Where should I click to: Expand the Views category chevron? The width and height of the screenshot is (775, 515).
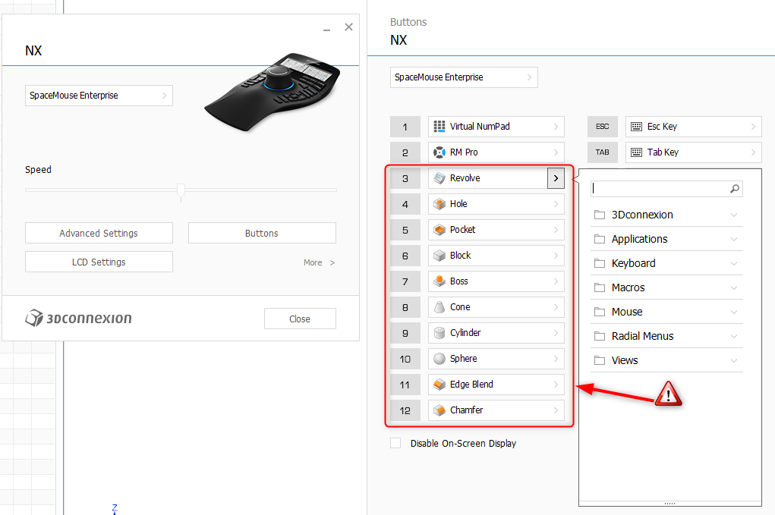(734, 360)
